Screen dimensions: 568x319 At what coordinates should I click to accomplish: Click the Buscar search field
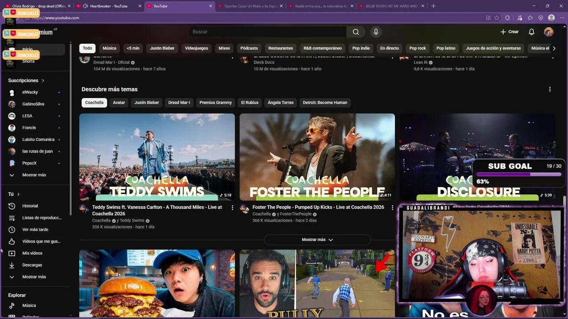point(268,32)
